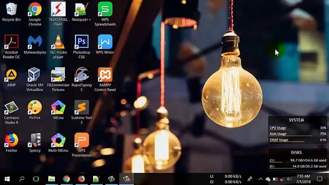Image resolution: width=329 pixels, height=185 pixels.
Task: Select the PicPick desktop shortcut
Action: [35, 110]
